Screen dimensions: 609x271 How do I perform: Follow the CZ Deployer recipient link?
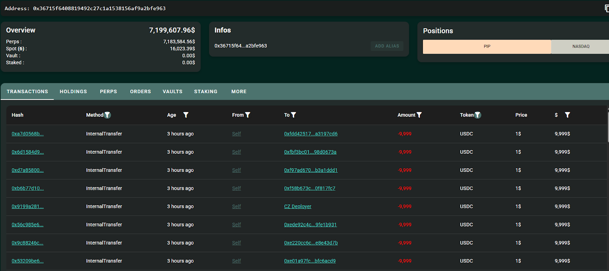[x=297, y=207]
